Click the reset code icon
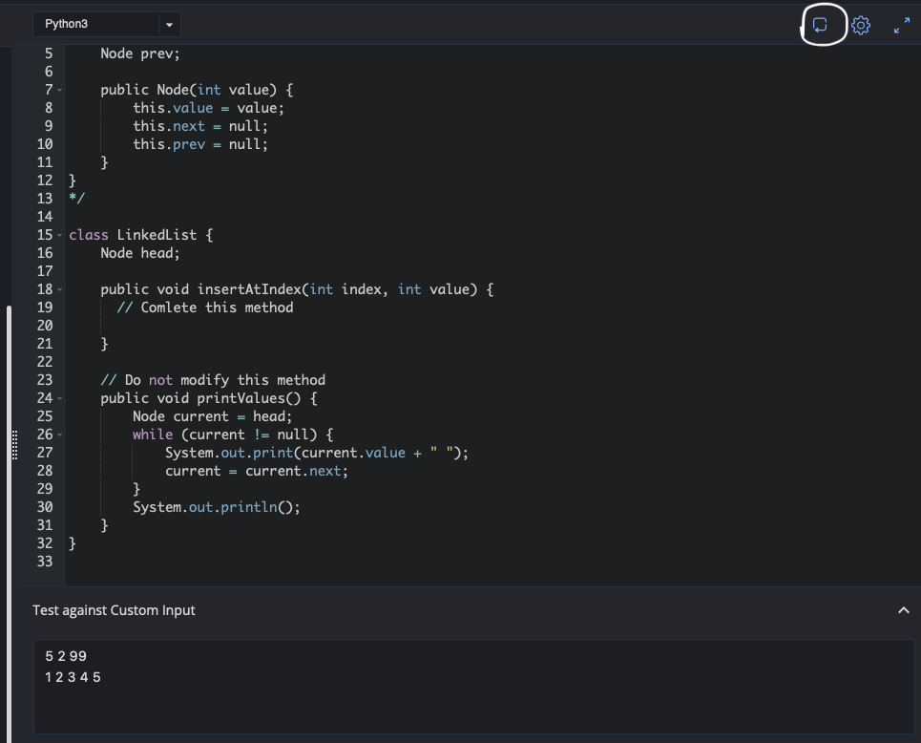Image resolution: width=921 pixels, height=743 pixels. coord(820,25)
